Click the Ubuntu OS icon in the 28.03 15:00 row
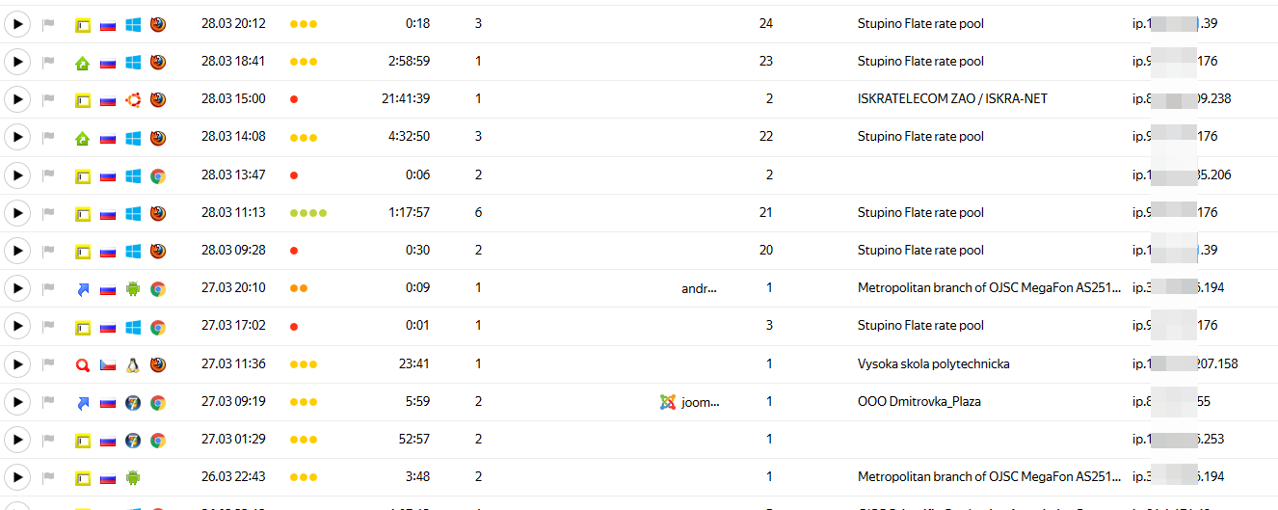Screen dimensions: 1278x510 [x=133, y=99]
